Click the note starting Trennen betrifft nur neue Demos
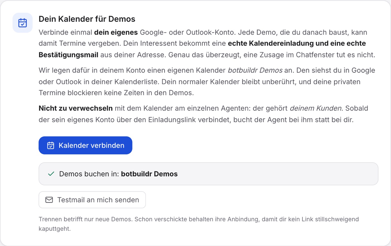The width and height of the screenshot is (391, 246). point(199,224)
